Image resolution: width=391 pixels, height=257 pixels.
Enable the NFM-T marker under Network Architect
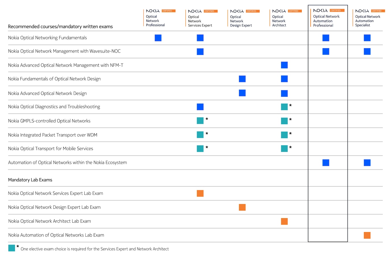click(284, 65)
